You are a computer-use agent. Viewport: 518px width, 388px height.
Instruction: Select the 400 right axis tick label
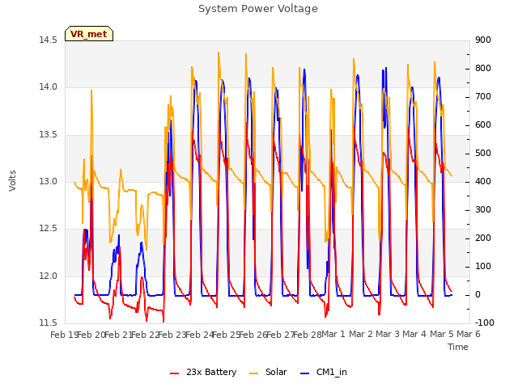click(483, 181)
